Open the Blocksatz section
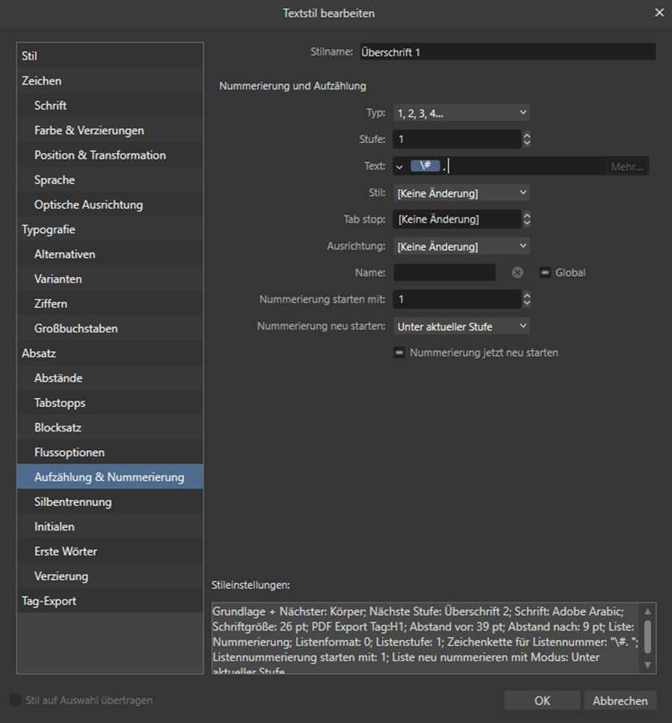Screen dimensions: 672x723 pos(111,427)
